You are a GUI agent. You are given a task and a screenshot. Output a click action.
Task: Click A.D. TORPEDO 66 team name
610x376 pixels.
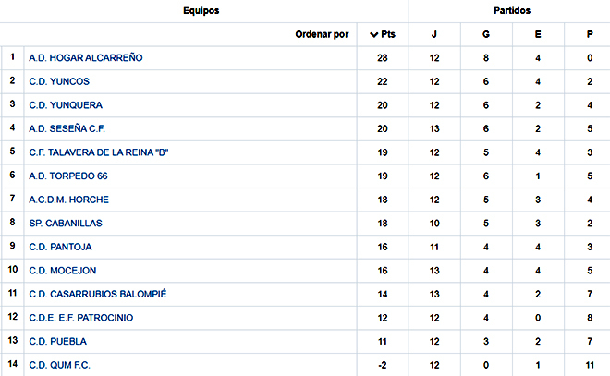[68, 176]
